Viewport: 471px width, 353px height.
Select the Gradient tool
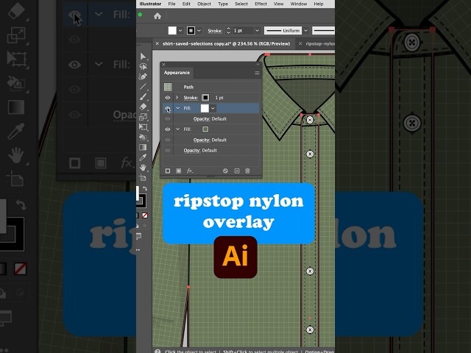coord(144,147)
